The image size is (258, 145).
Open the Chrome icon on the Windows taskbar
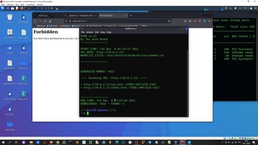click(x=58, y=142)
